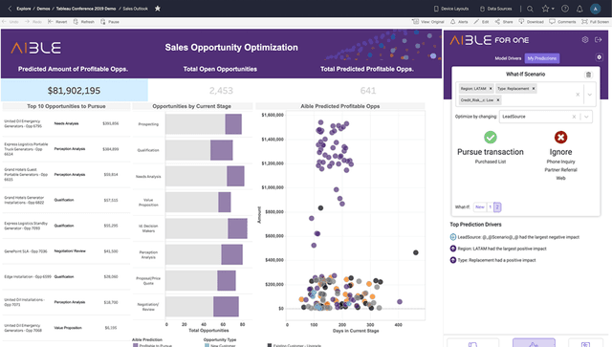Screen dimensions: 612x347
Task: Select the My Predictions tab
Action: pyautogui.click(x=542, y=58)
